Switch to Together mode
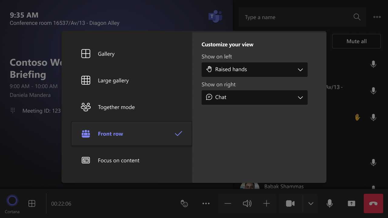388x218 pixels. click(116, 107)
